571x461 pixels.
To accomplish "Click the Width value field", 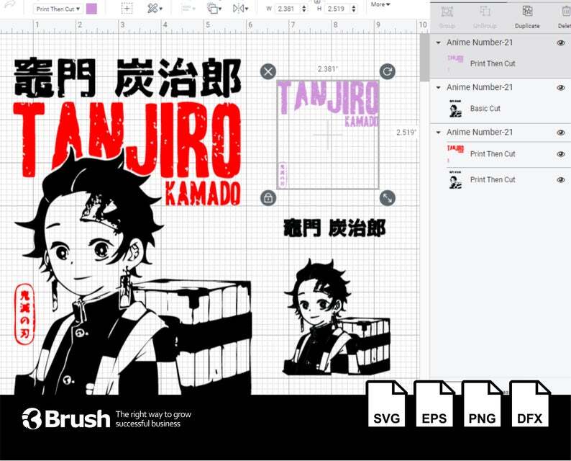I will 287,9.
